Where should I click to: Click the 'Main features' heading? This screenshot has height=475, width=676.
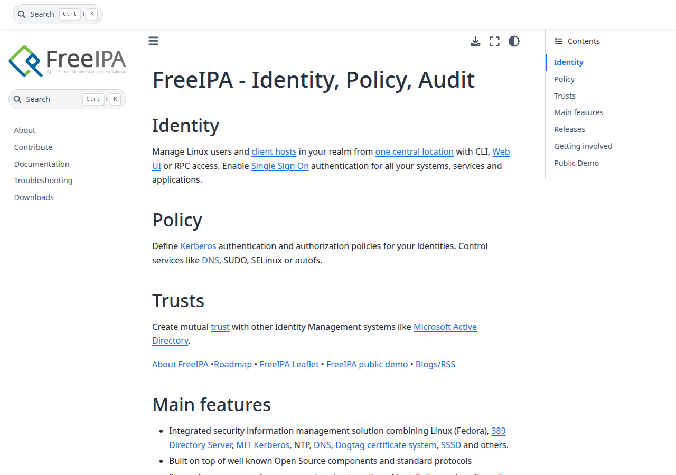coord(211,404)
